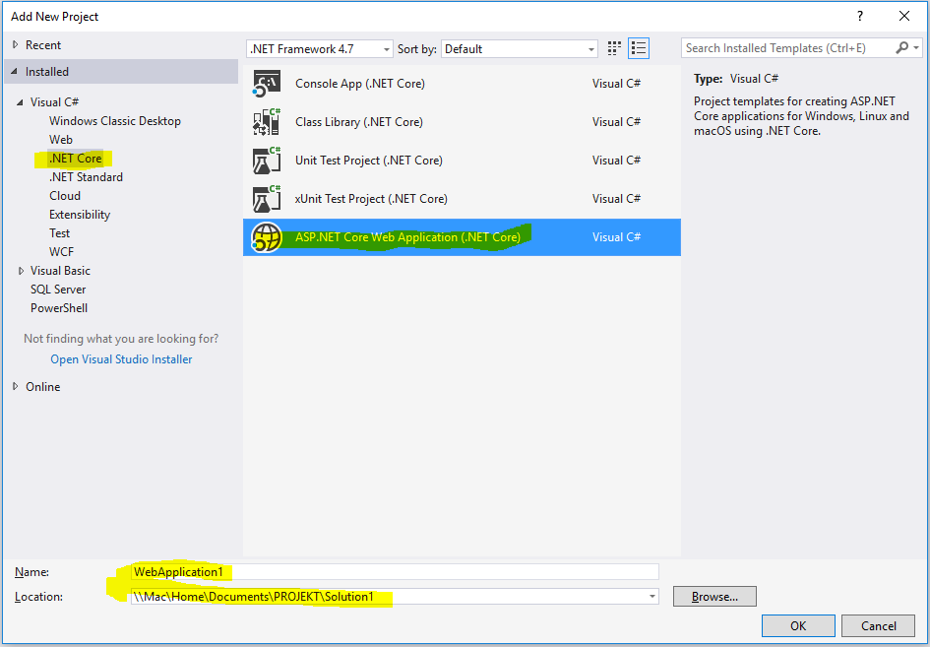Click the xUnit Test Project template icon

tap(267, 199)
